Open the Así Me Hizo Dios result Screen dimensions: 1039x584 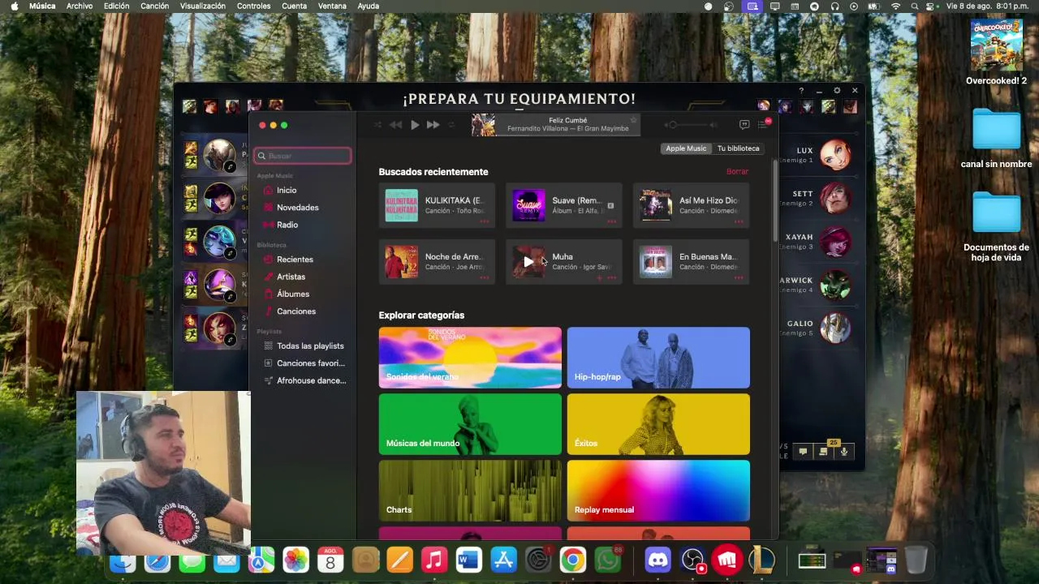[691, 205]
